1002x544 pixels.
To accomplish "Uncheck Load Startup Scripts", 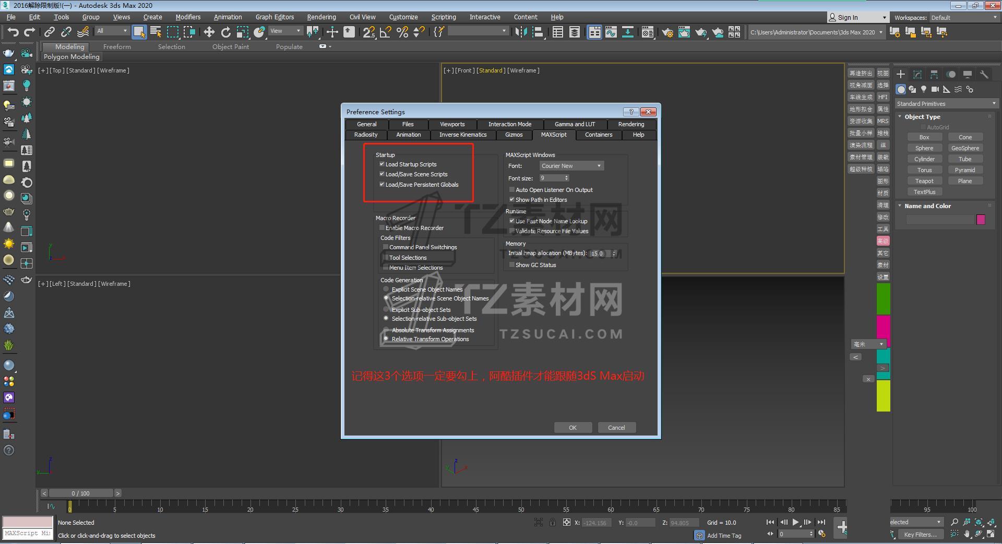I will 382,164.
